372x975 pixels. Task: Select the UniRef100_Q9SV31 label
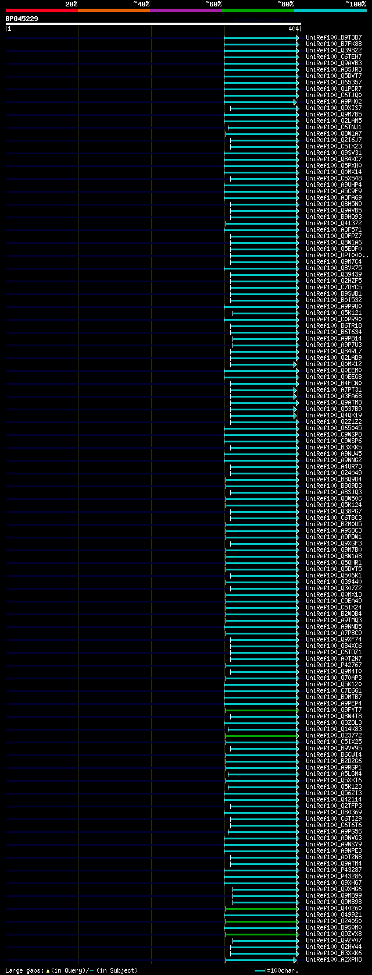point(334,153)
